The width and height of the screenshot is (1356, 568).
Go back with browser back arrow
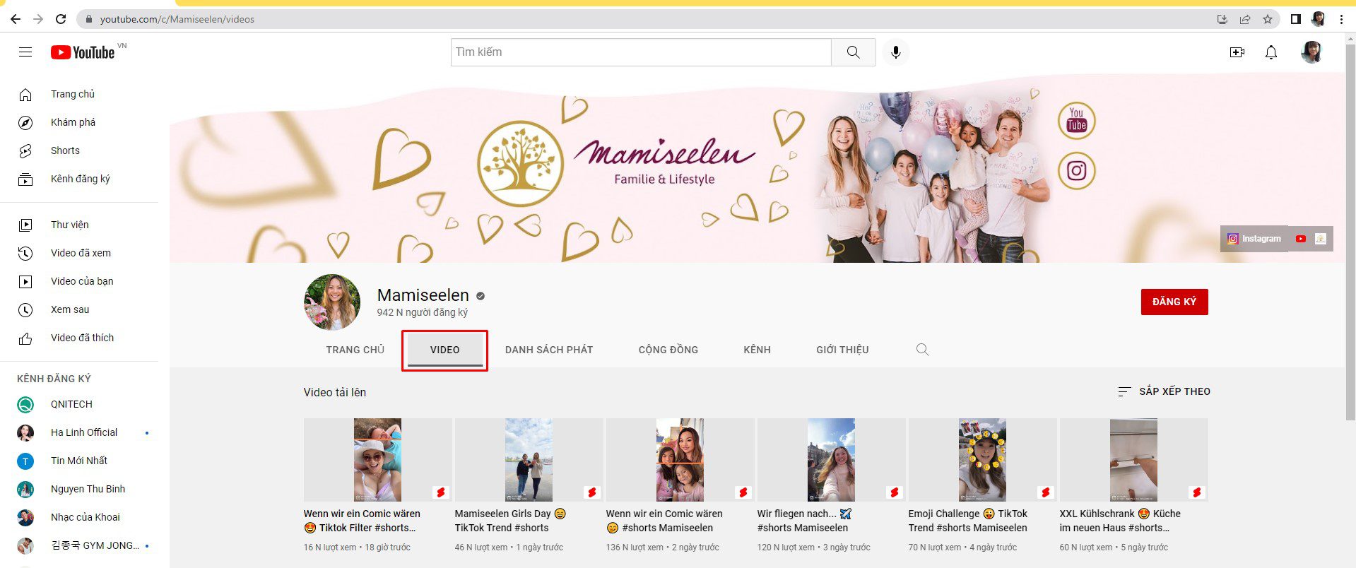tap(15, 19)
